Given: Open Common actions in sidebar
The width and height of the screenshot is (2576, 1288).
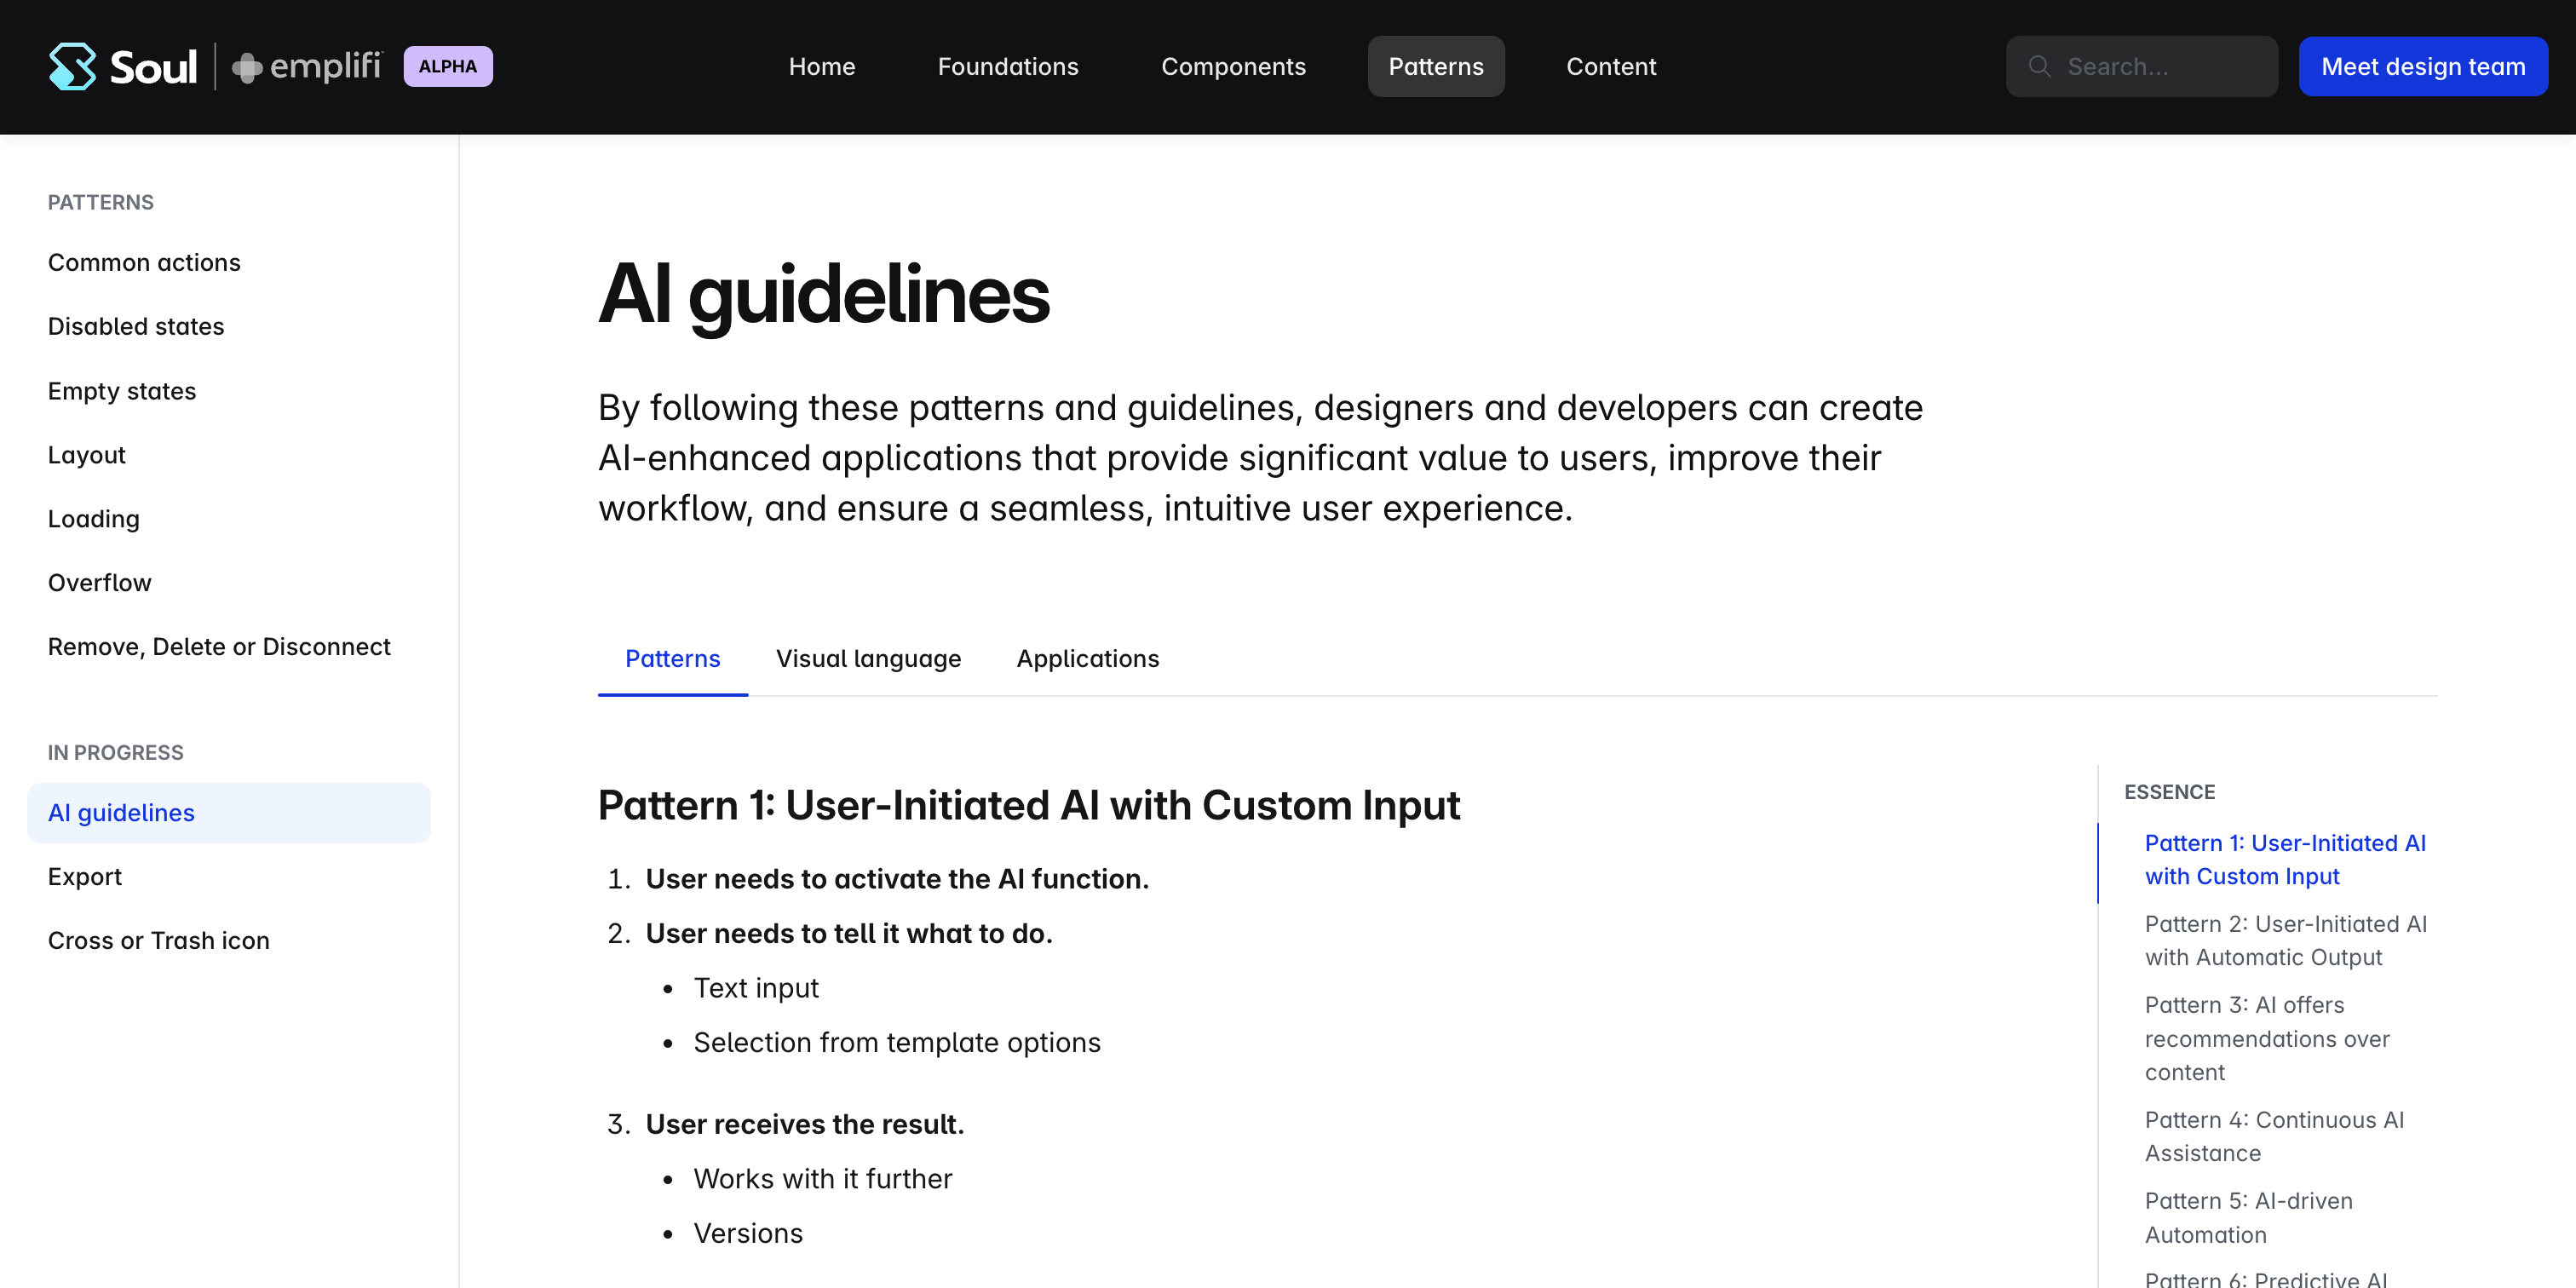Looking at the screenshot, I should [144, 262].
